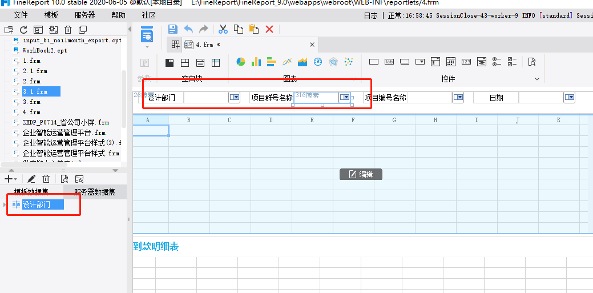Viewport: 593px width, 293px height.
Task: Select the 123 number widget icon
Action: (x=466, y=62)
